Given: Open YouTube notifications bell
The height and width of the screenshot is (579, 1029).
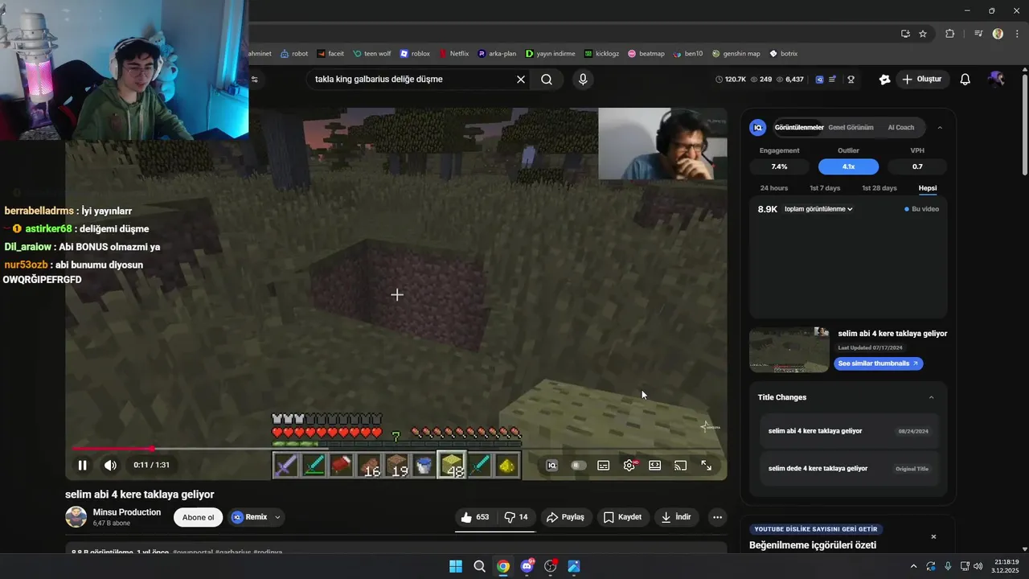Looking at the screenshot, I should (x=965, y=79).
